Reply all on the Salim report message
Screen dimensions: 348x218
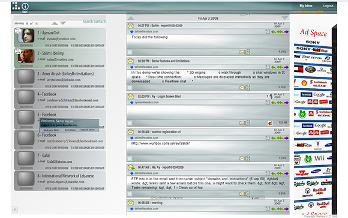[x=280, y=32]
